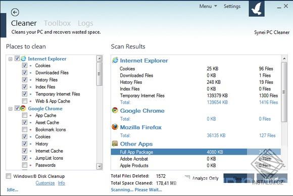Close the Synei PC Cleaner window
This screenshot has height=196, width=293.
tap(286, 6)
